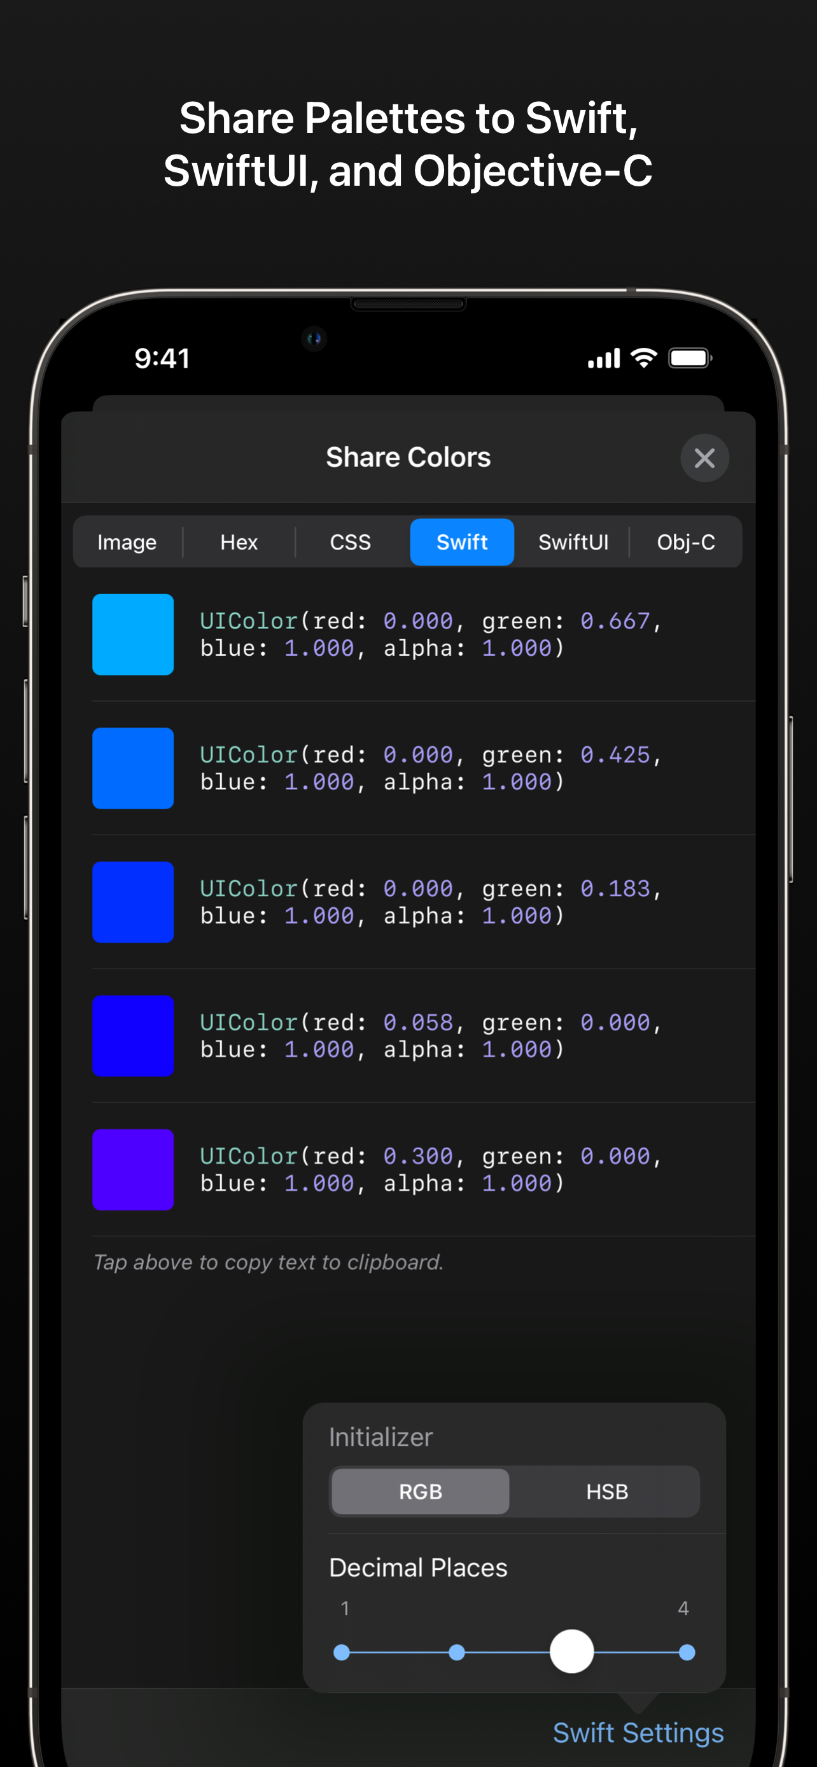
Task: Tap the 9:41 clock
Action: point(162,358)
